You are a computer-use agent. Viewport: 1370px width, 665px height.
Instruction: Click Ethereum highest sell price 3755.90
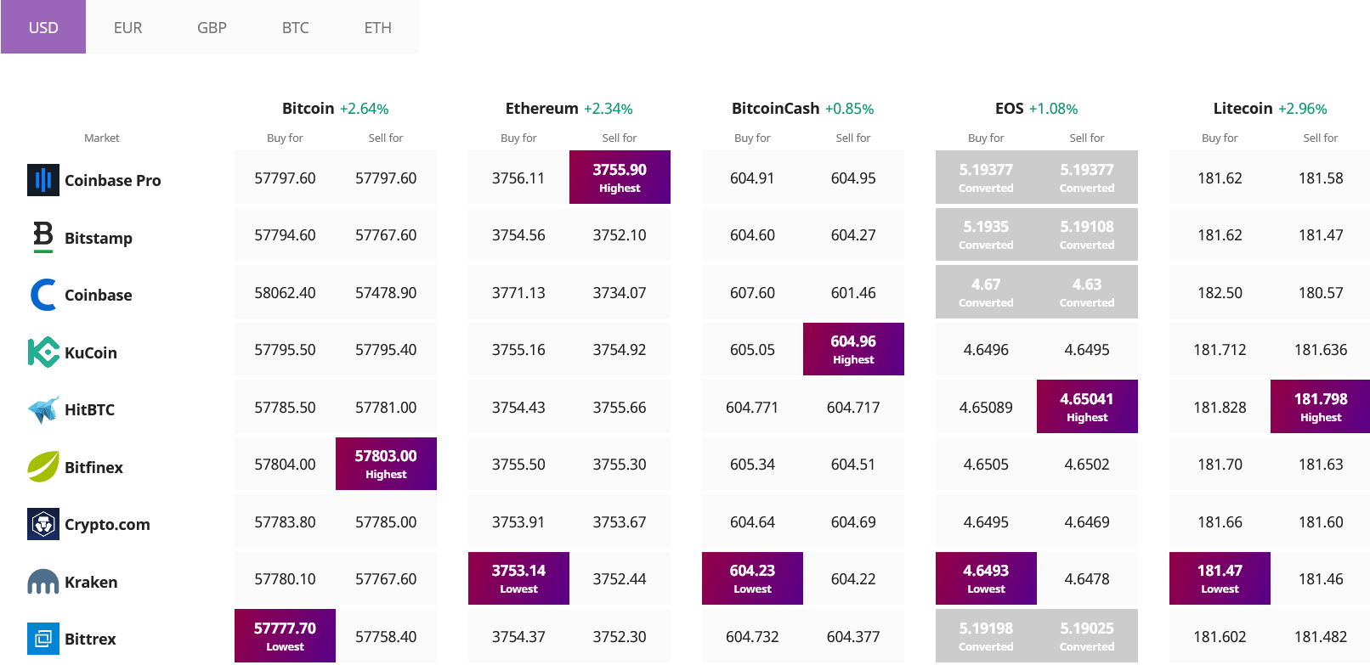click(x=620, y=178)
